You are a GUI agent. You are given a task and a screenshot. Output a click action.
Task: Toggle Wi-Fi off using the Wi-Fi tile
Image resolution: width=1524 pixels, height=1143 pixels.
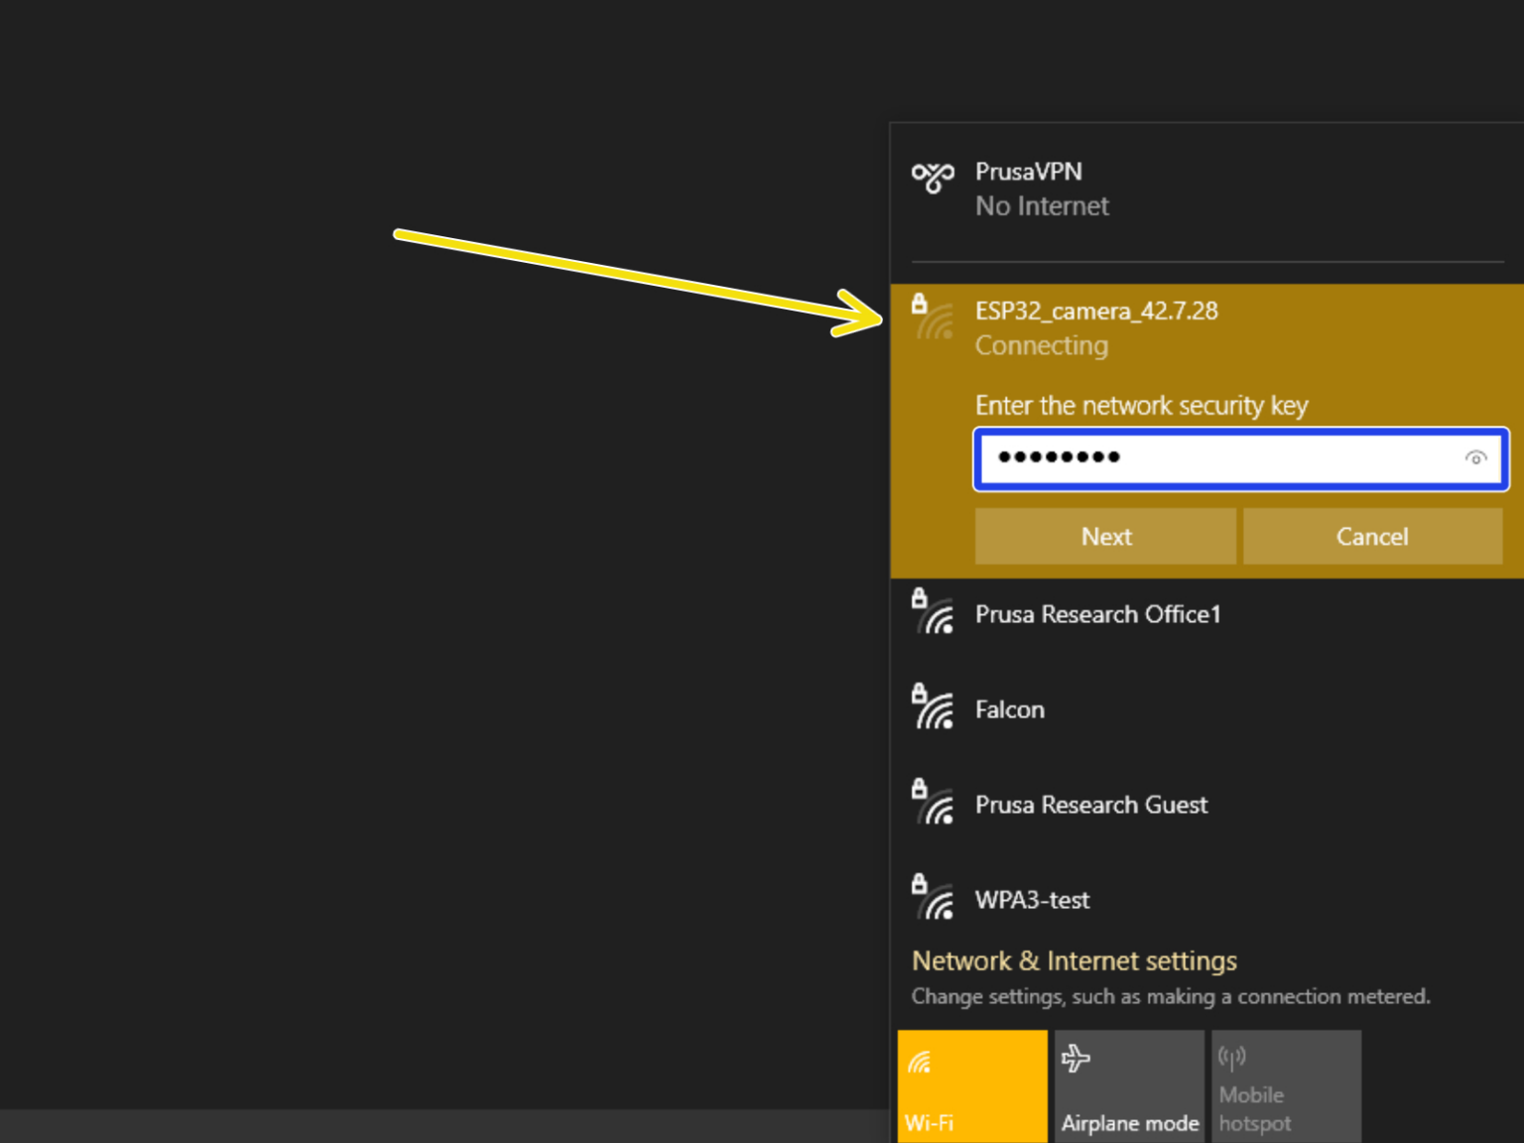[x=971, y=1085]
